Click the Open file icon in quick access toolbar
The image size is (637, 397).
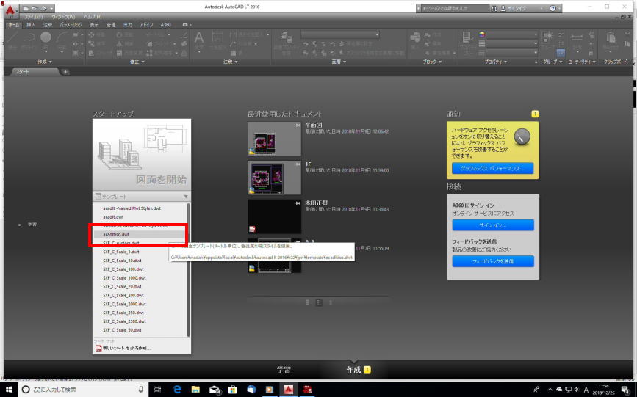(x=34, y=8)
